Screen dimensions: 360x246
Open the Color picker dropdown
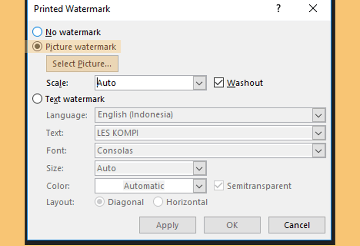coord(199,186)
